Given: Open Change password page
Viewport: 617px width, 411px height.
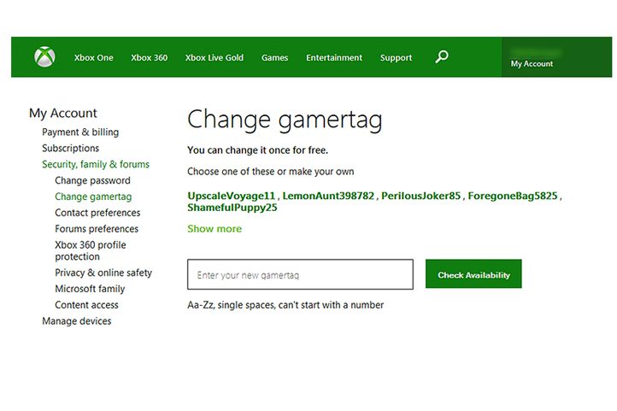Looking at the screenshot, I should coord(92,180).
